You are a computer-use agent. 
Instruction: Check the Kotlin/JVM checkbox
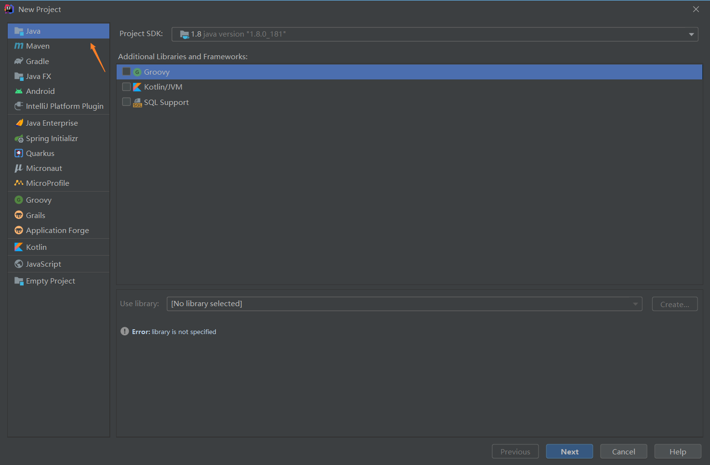pyautogui.click(x=127, y=87)
